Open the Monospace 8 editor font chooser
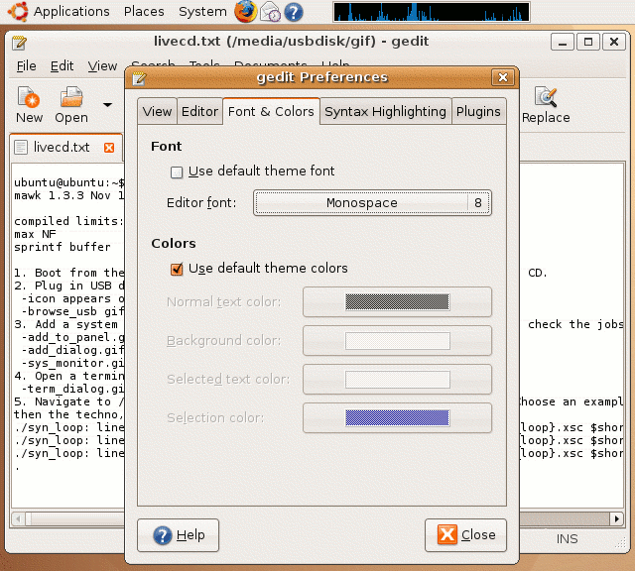 [372, 203]
